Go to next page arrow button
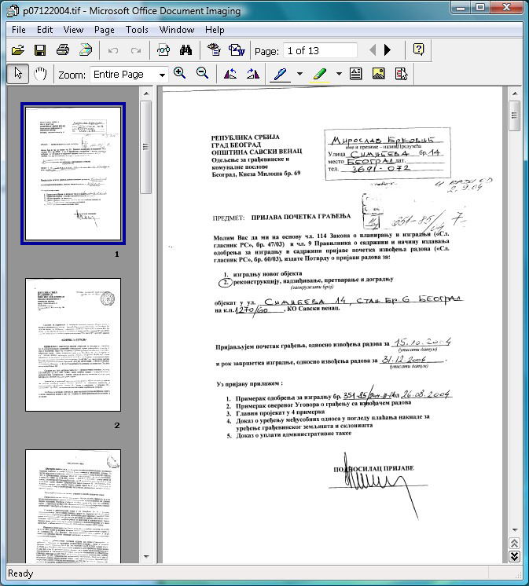This screenshot has width=529, height=586. coord(387,51)
